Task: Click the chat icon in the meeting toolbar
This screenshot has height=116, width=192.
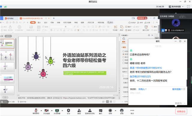Action: click(x=100, y=110)
